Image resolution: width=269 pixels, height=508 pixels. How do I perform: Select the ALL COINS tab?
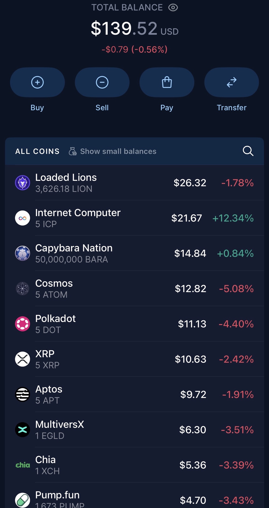coord(37,151)
